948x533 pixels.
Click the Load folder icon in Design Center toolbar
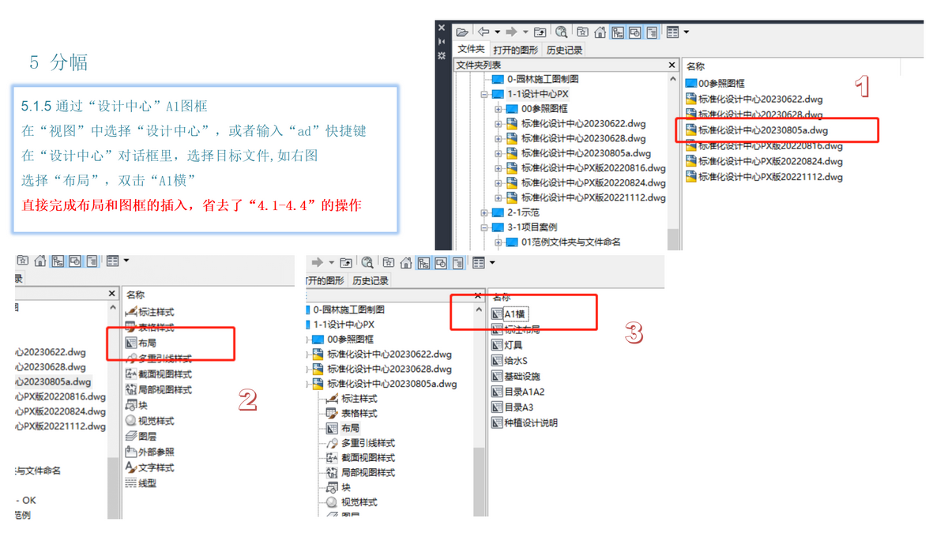click(462, 32)
